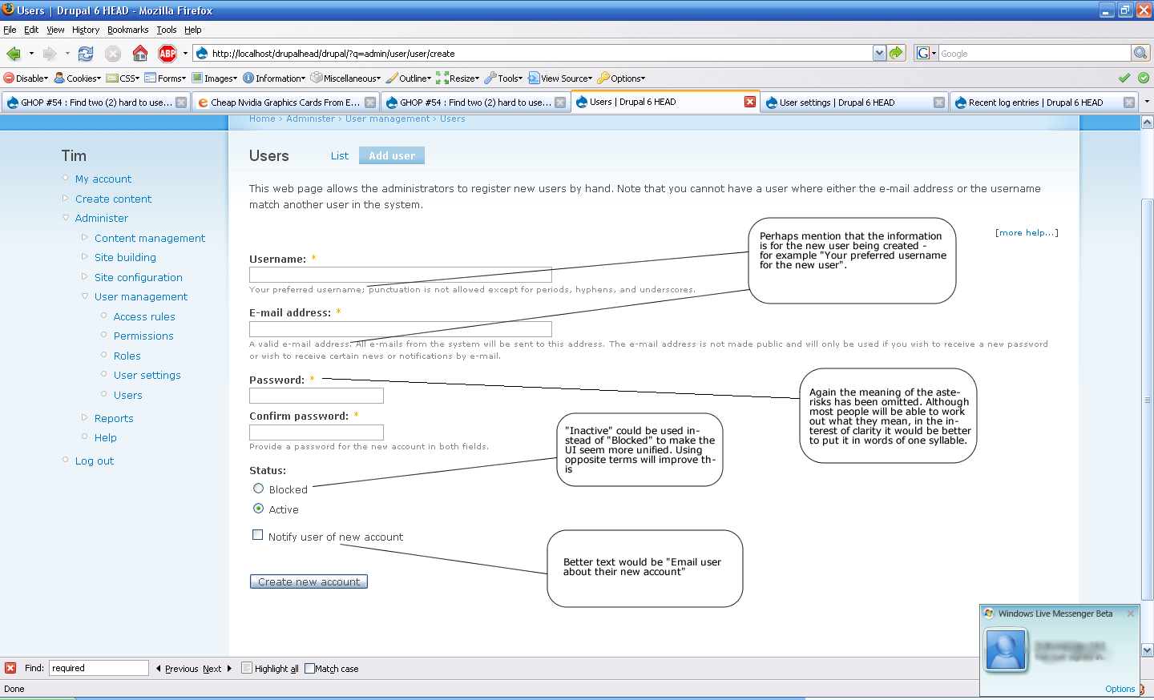Screen dimensions: 1154x700
Task: Open the list-all-tabs dropdown arrow
Action: 1147,102
